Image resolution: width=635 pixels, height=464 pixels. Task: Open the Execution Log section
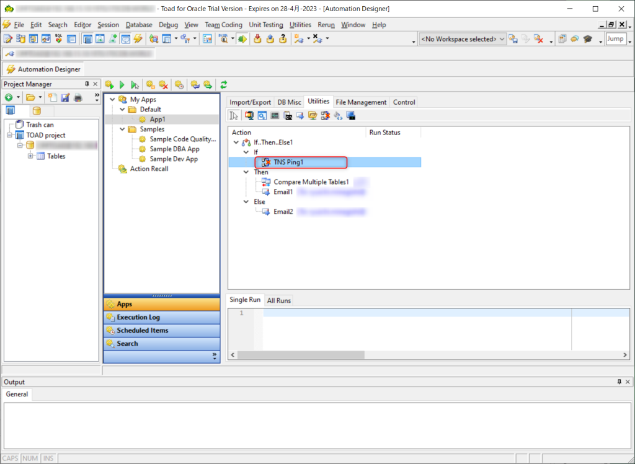[162, 317]
